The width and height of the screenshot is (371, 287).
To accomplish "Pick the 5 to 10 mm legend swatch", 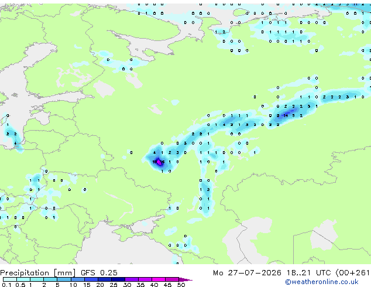I will [64, 279].
